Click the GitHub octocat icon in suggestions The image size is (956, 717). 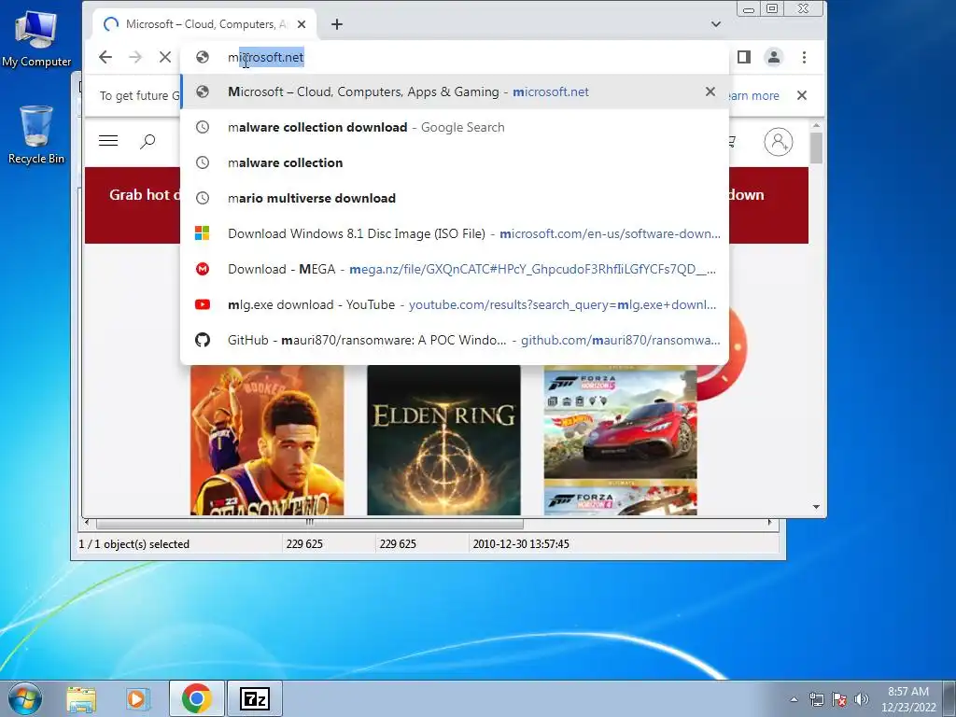[x=202, y=340]
